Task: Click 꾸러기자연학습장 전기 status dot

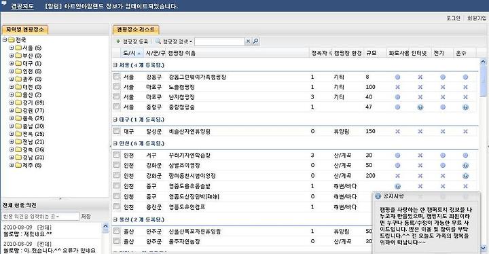Action: 443,156
